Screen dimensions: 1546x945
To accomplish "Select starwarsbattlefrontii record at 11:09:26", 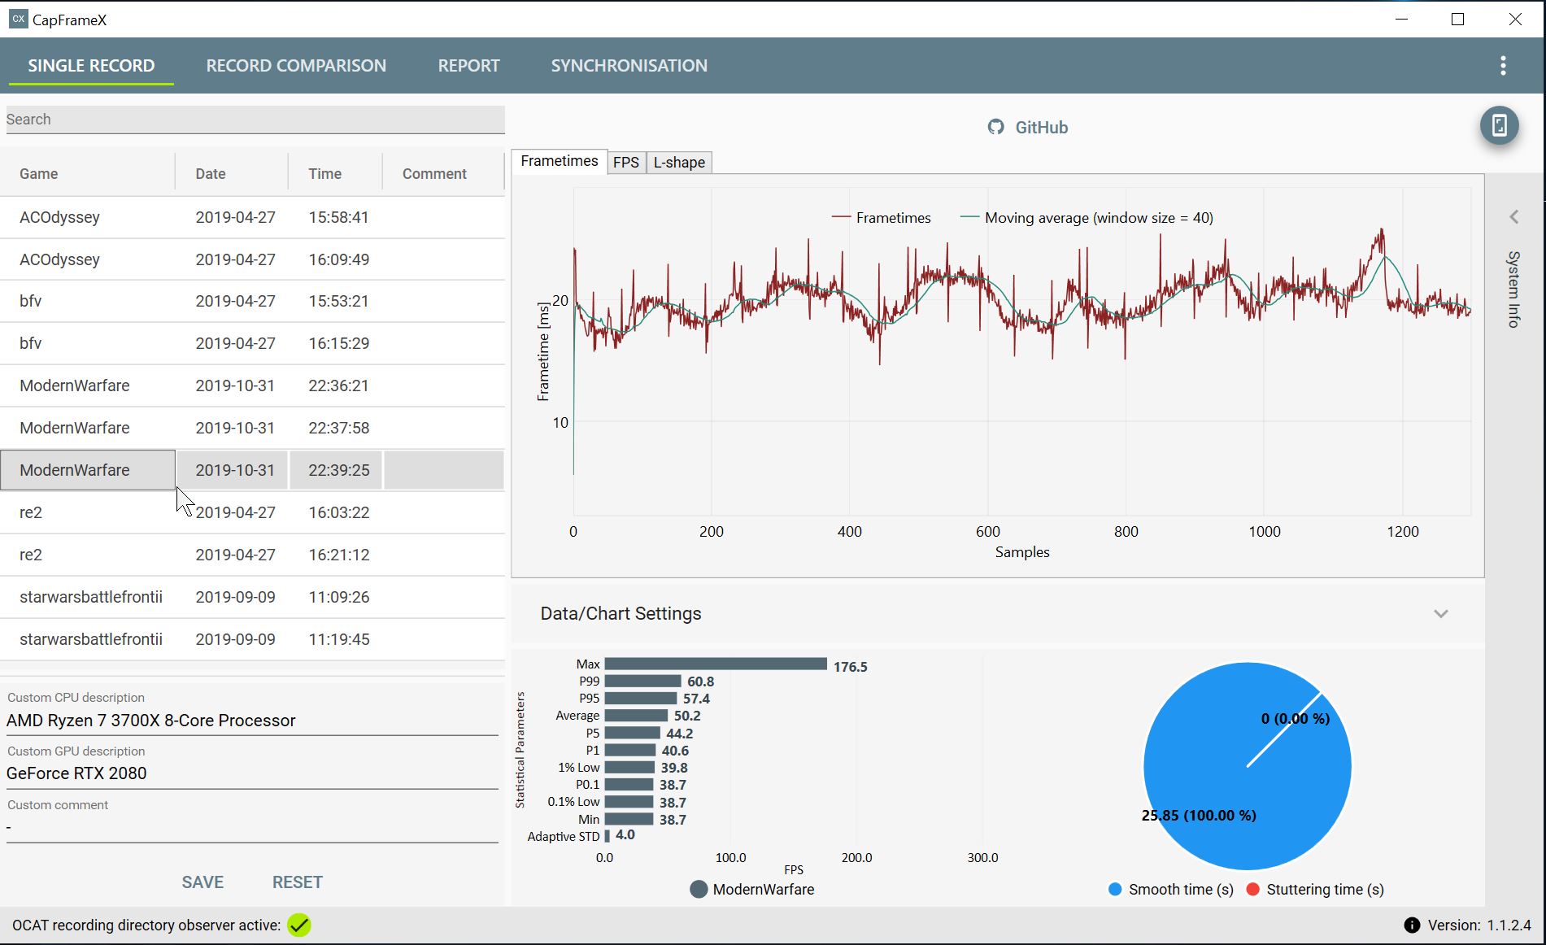I will pos(252,597).
